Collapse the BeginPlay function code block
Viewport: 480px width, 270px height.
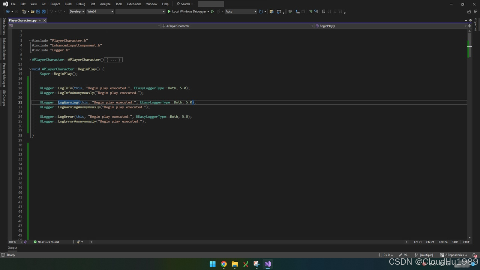[30, 69]
